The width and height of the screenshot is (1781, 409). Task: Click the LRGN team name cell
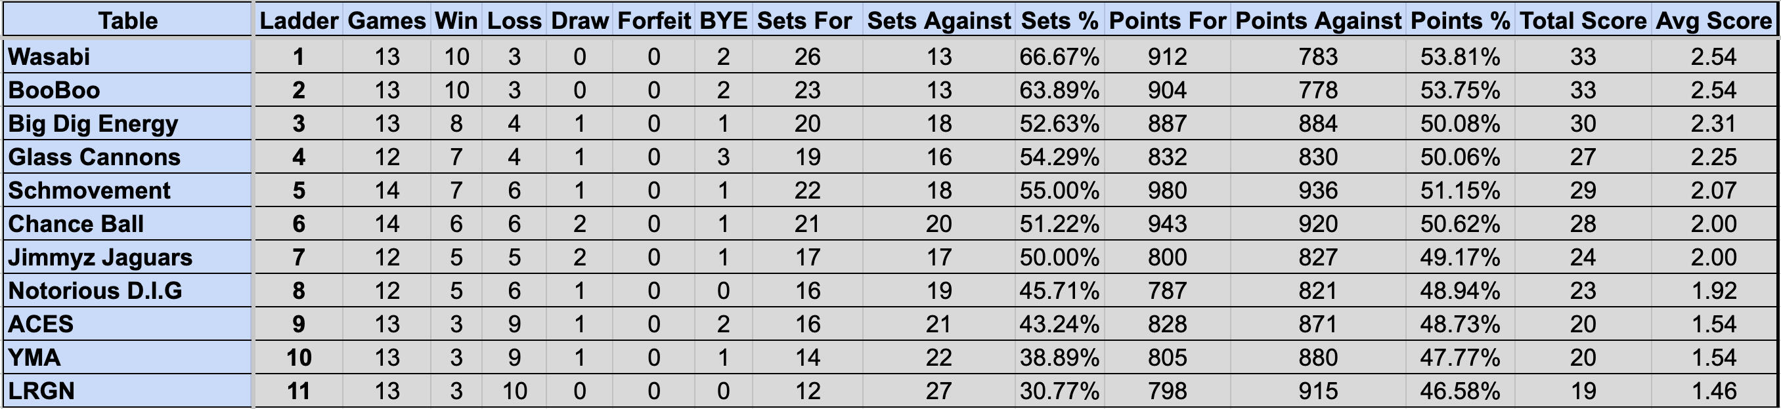click(128, 391)
